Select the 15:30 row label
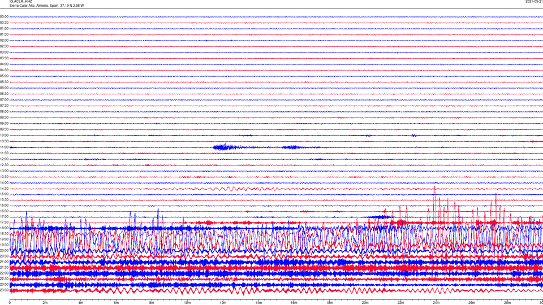This screenshot has width=543, height=305. [4, 199]
